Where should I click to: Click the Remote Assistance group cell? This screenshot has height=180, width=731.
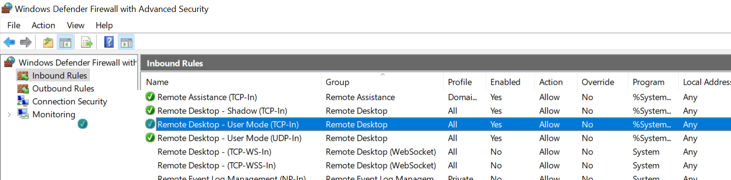pos(360,97)
